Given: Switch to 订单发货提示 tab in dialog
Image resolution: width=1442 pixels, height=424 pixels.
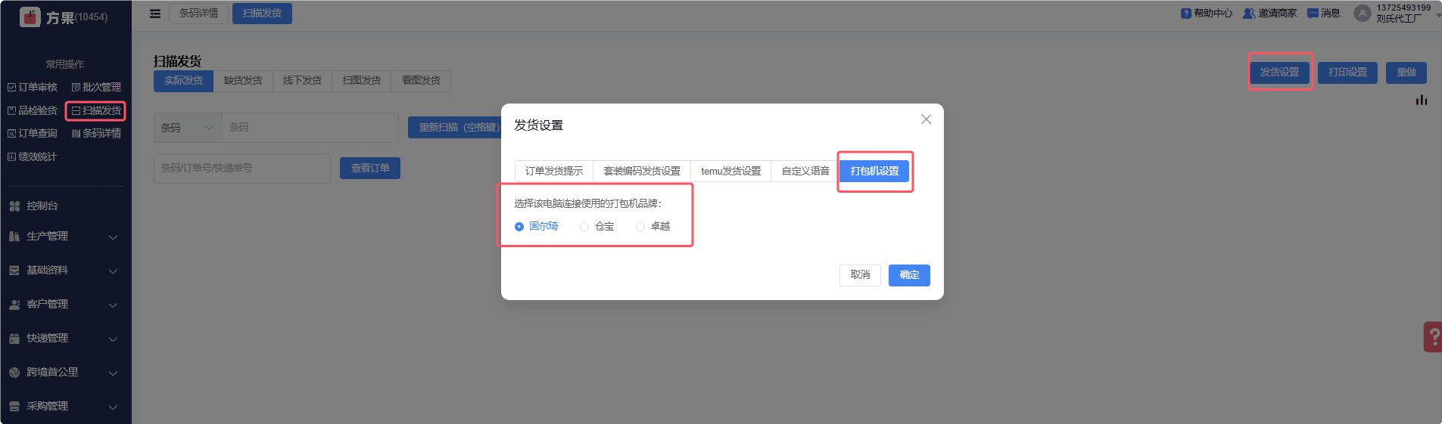Looking at the screenshot, I should pos(554,172).
